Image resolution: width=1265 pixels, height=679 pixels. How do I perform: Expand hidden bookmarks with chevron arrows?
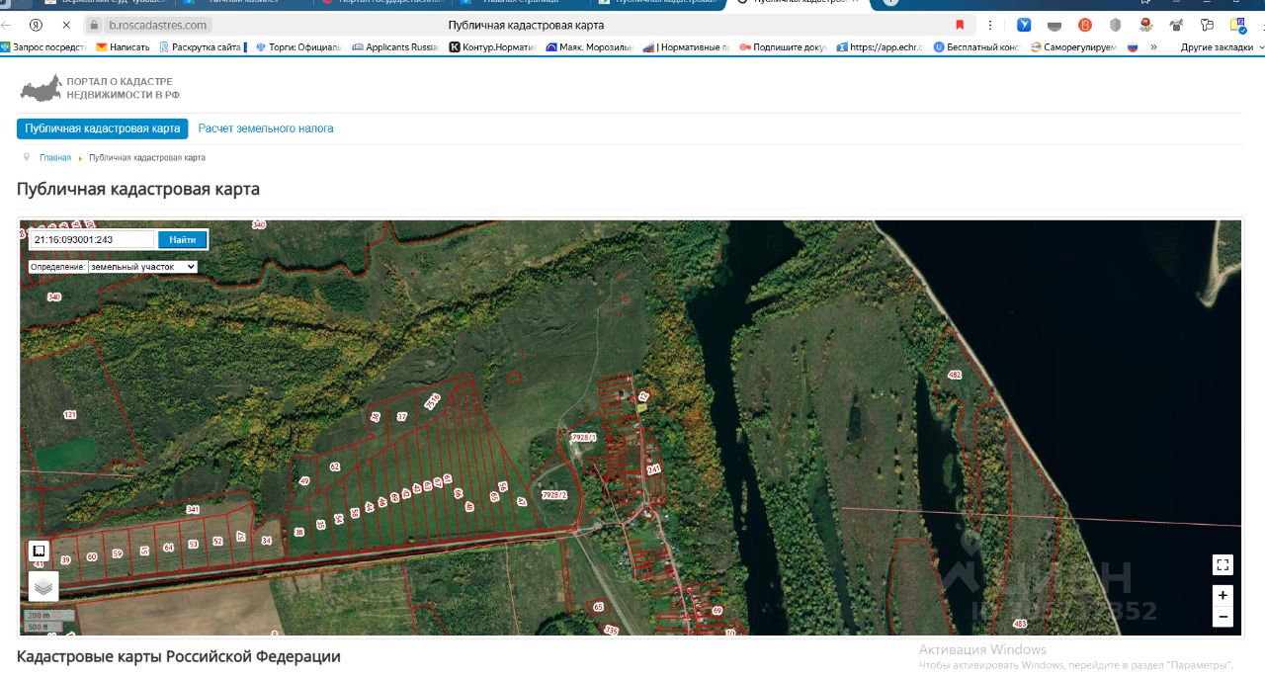(x=1153, y=46)
